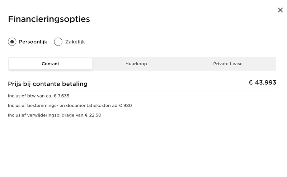Click the euro sign before 43.993

pyautogui.click(x=251, y=83)
